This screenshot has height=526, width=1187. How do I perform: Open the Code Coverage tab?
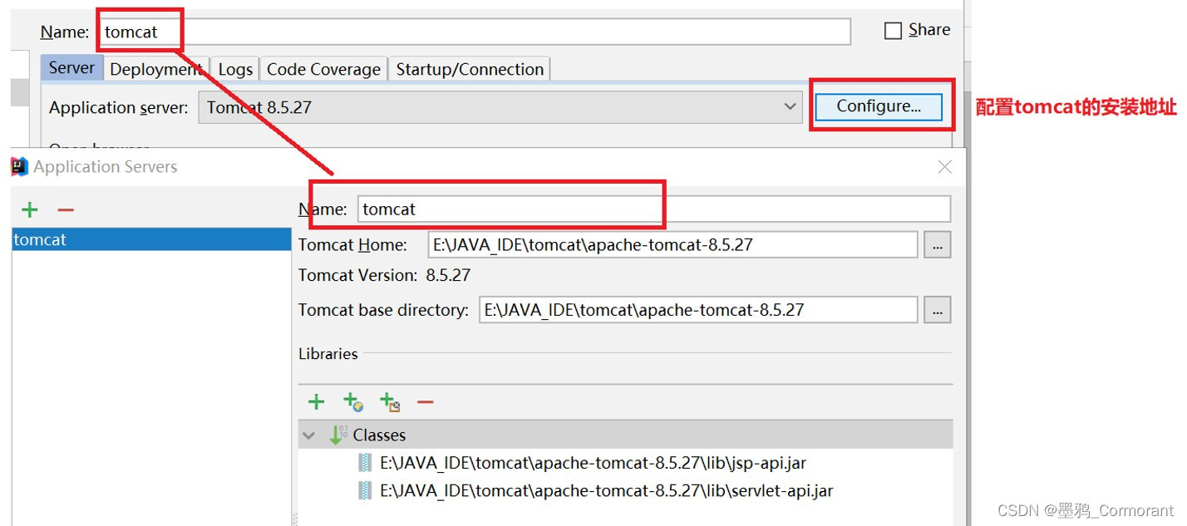click(x=323, y=69)
